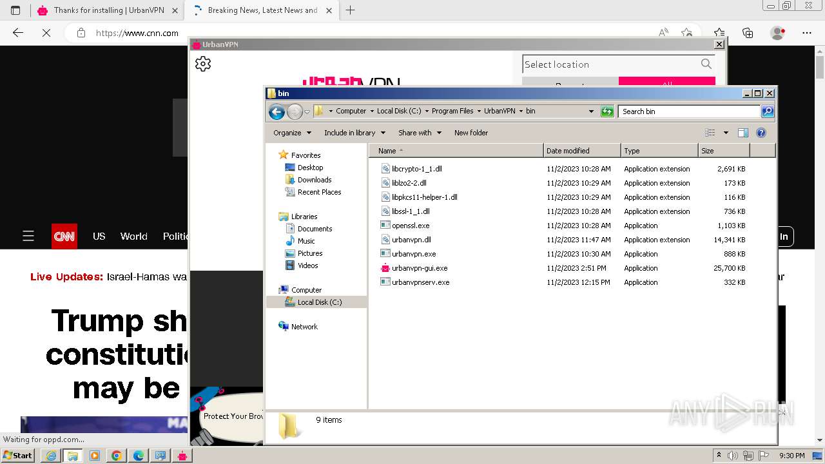This screenshot has height=464, width=825.
Task: Click the UrbanVPN taskbar icon
Action: (182, 456)
